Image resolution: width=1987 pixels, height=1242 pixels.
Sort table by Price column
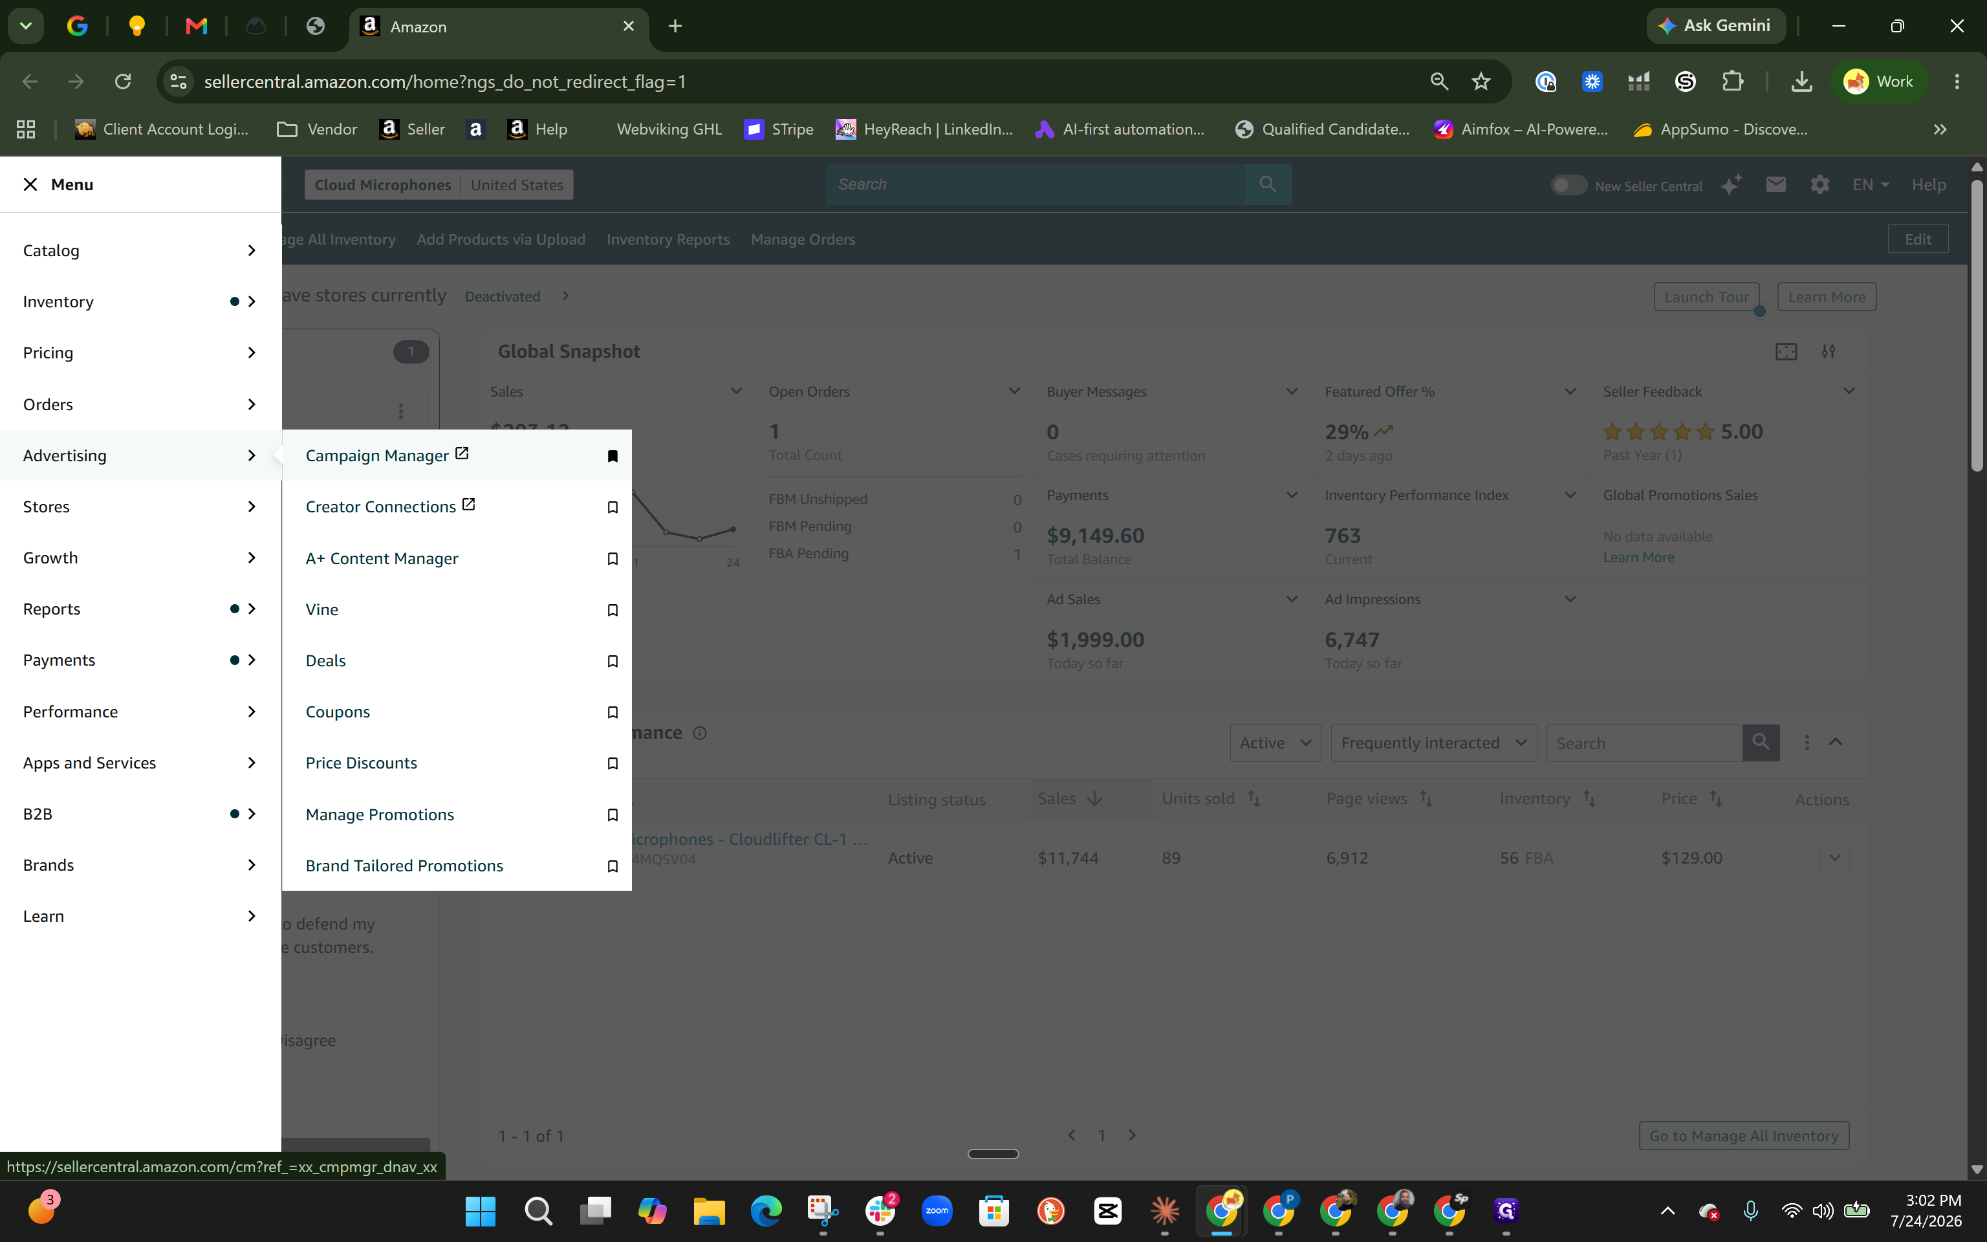pyautogui.click(x=1716, y=798)
